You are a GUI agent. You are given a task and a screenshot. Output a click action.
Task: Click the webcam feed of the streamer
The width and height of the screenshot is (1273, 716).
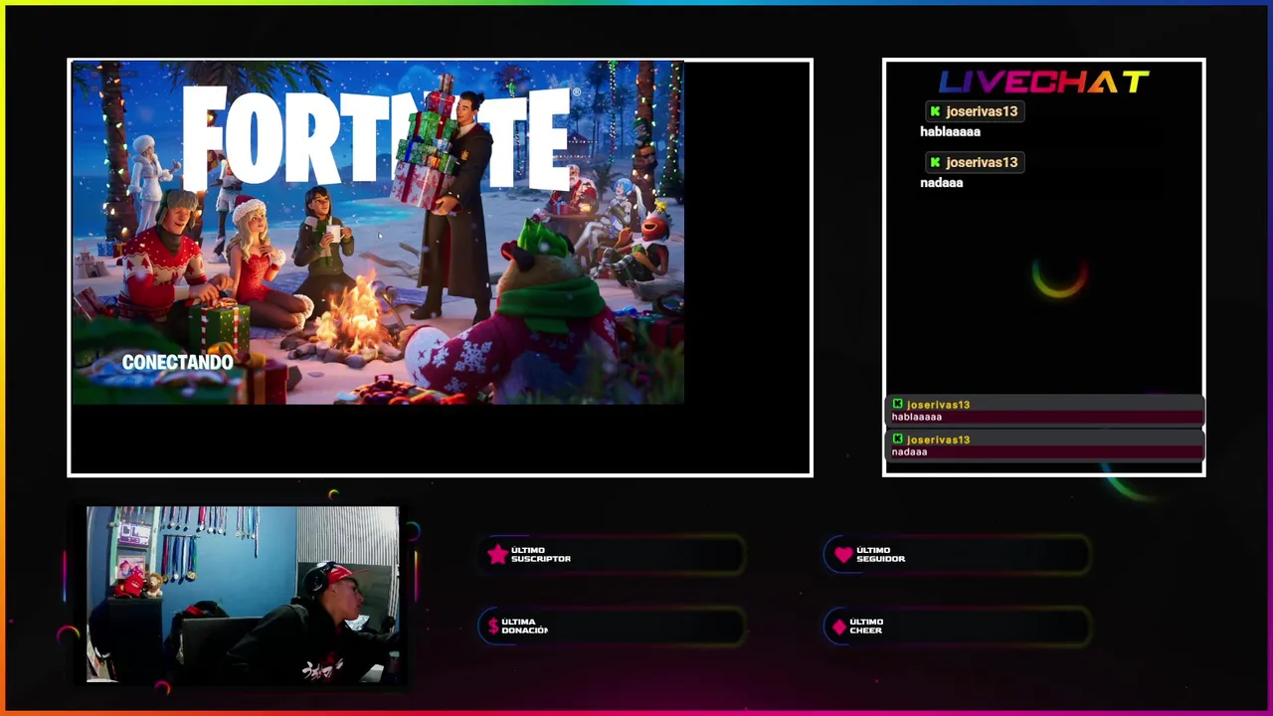point(243,595)
